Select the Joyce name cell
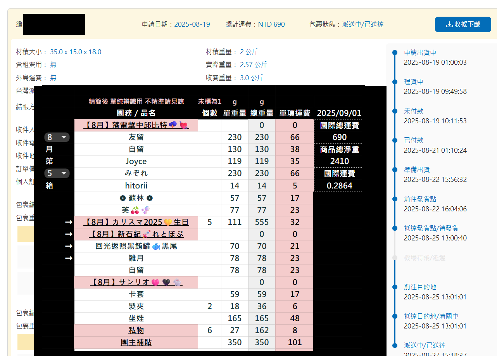The image size is (497, 356). pos(136,161)
